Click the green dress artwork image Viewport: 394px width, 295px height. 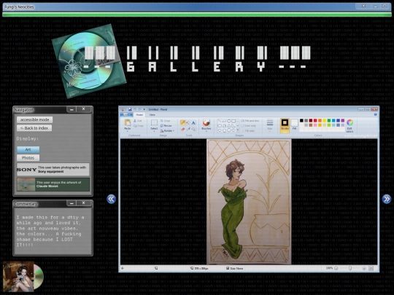point(249,202)
